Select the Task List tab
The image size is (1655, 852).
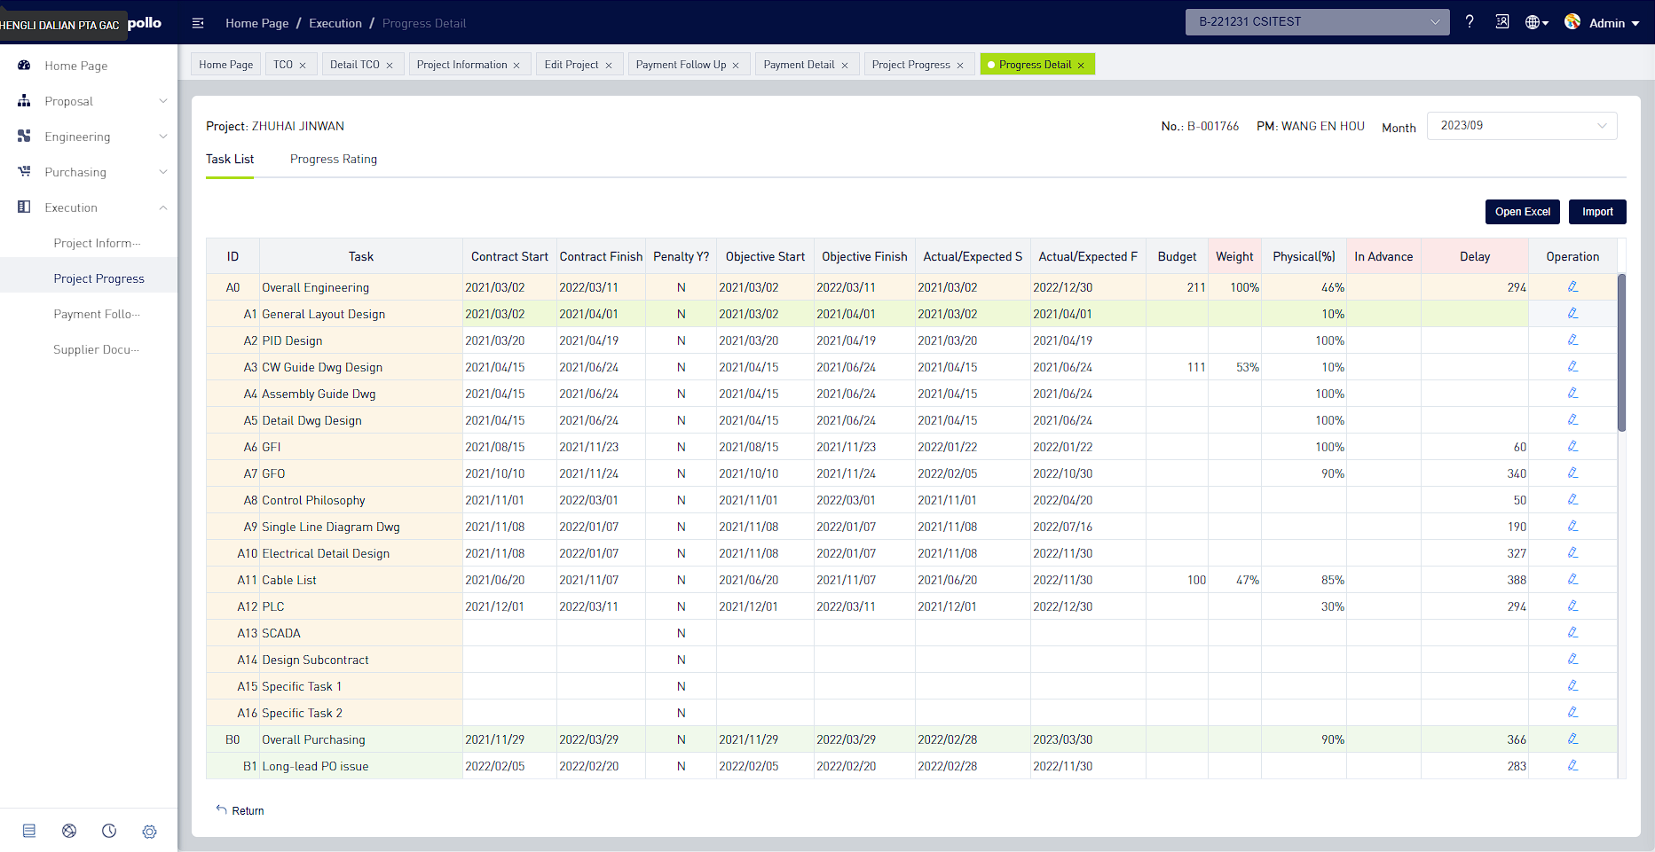coord(230,159)
